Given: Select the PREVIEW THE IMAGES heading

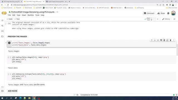Looking at the screenshot, I should [x=17, y=36].
